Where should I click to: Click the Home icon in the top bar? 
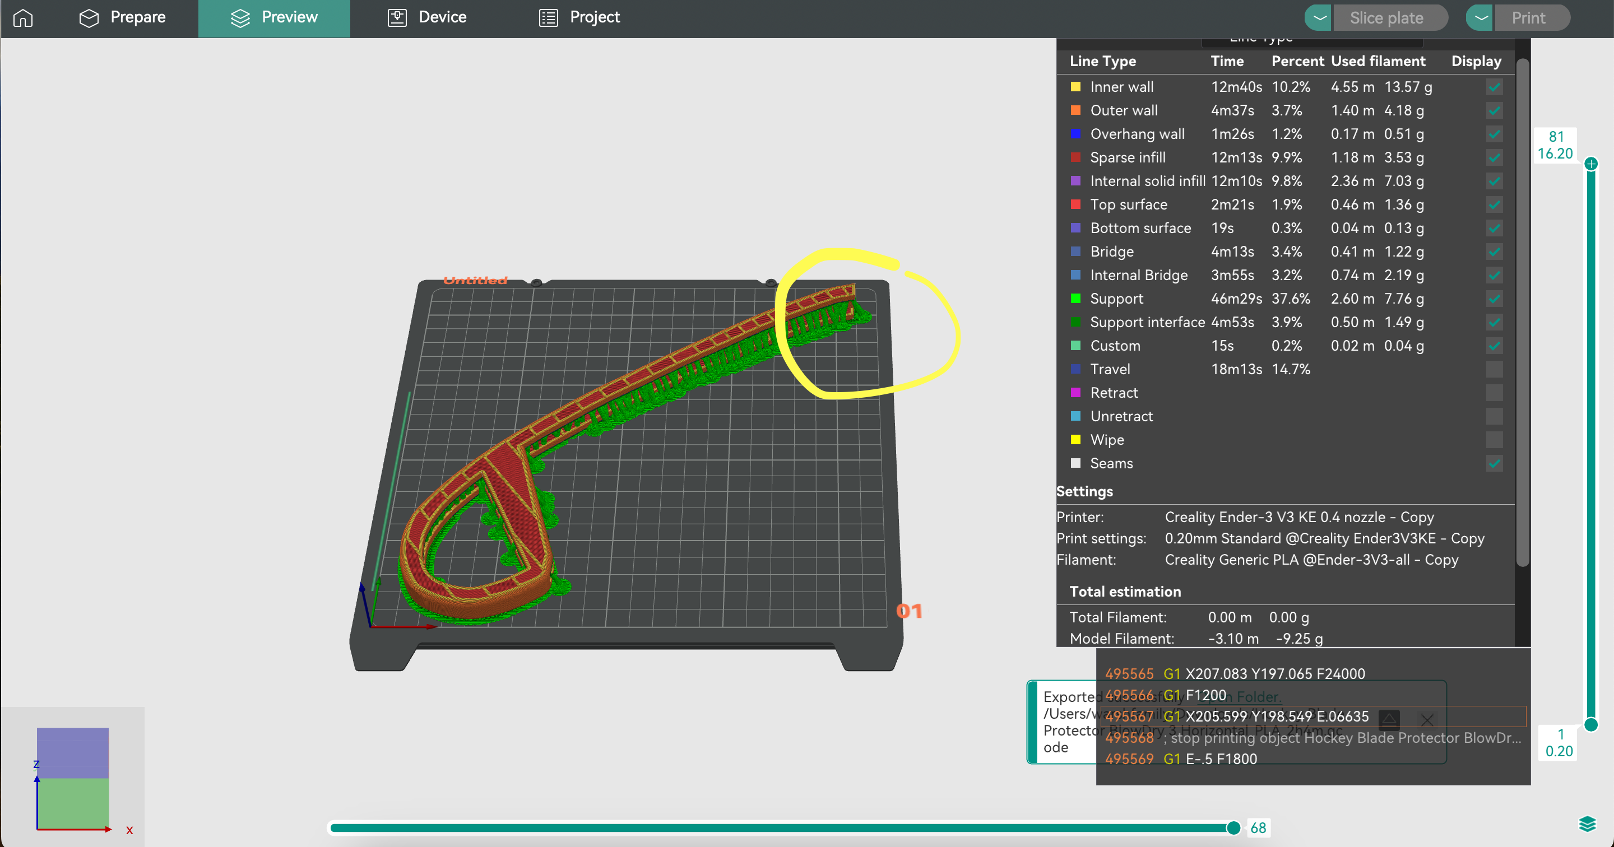[22, 17]
